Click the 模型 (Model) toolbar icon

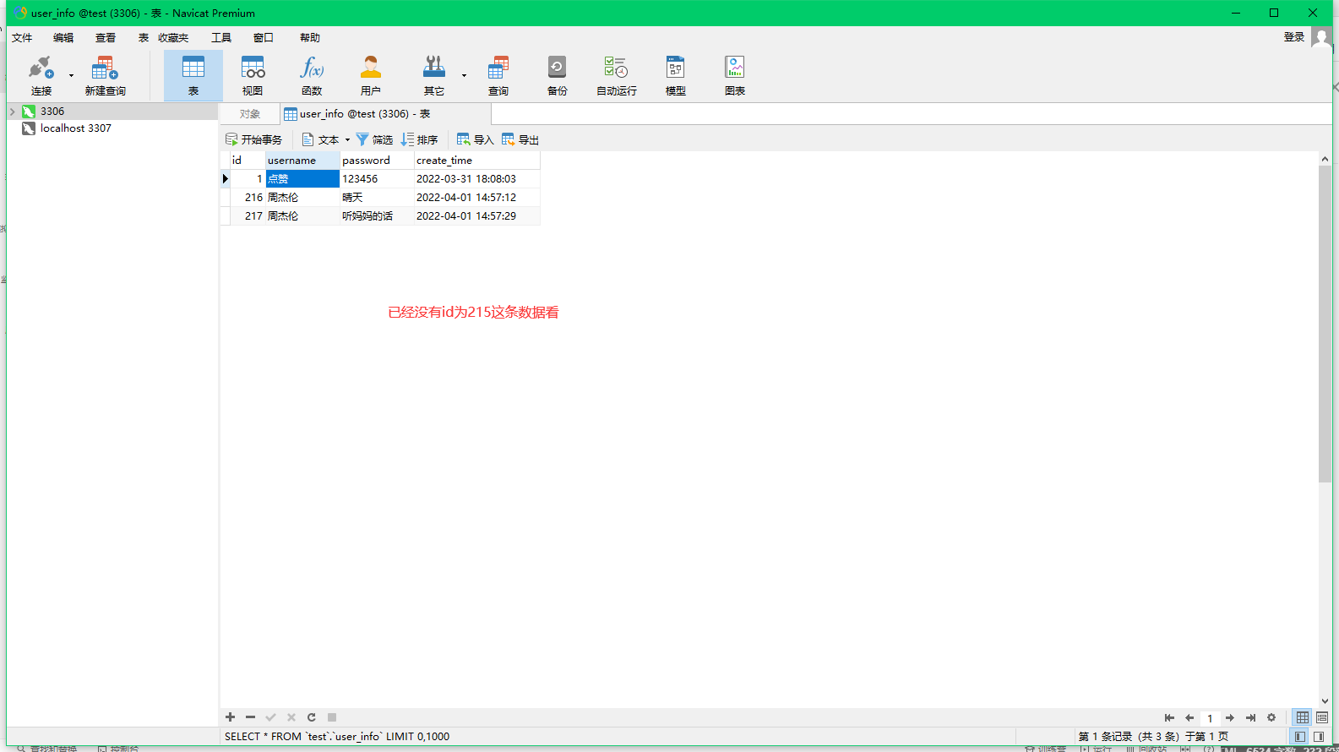coord(675,75)
